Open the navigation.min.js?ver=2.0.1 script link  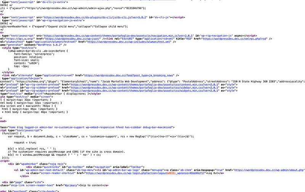[118, 36]
